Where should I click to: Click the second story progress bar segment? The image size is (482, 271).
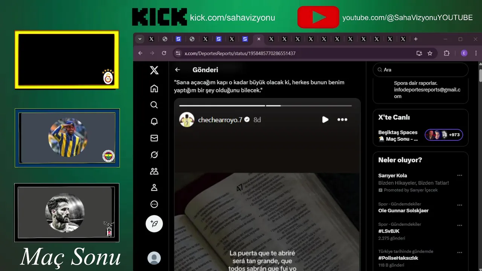click(x=309, y=106)
